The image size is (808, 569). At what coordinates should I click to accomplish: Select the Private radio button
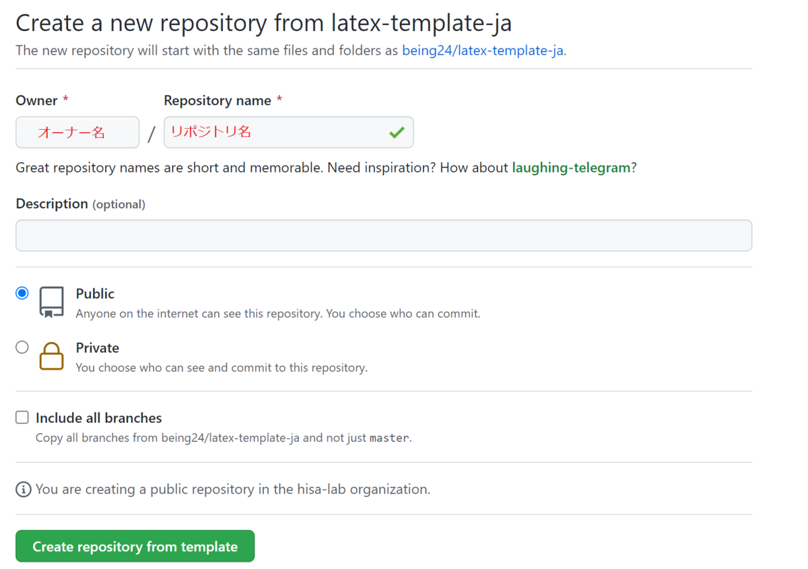22,347
